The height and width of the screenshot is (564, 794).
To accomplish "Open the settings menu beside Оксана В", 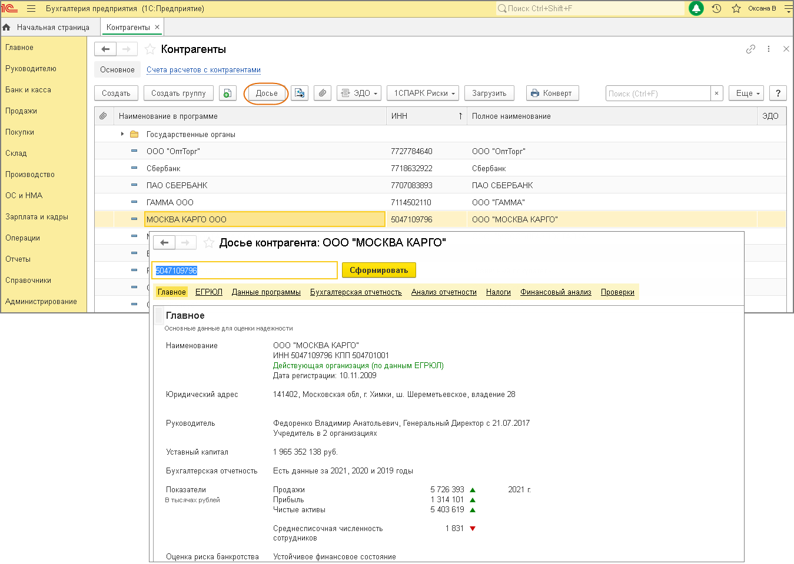I will (788, 9).
